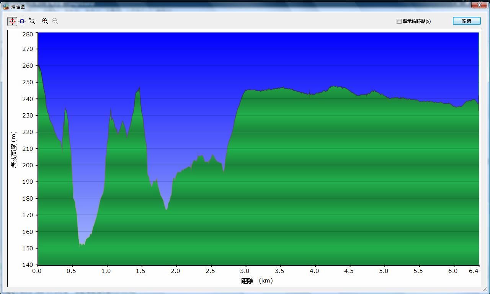Click the zoom in magnifier icon
This screenshot has width=490, height=294.
coord(45,21)
